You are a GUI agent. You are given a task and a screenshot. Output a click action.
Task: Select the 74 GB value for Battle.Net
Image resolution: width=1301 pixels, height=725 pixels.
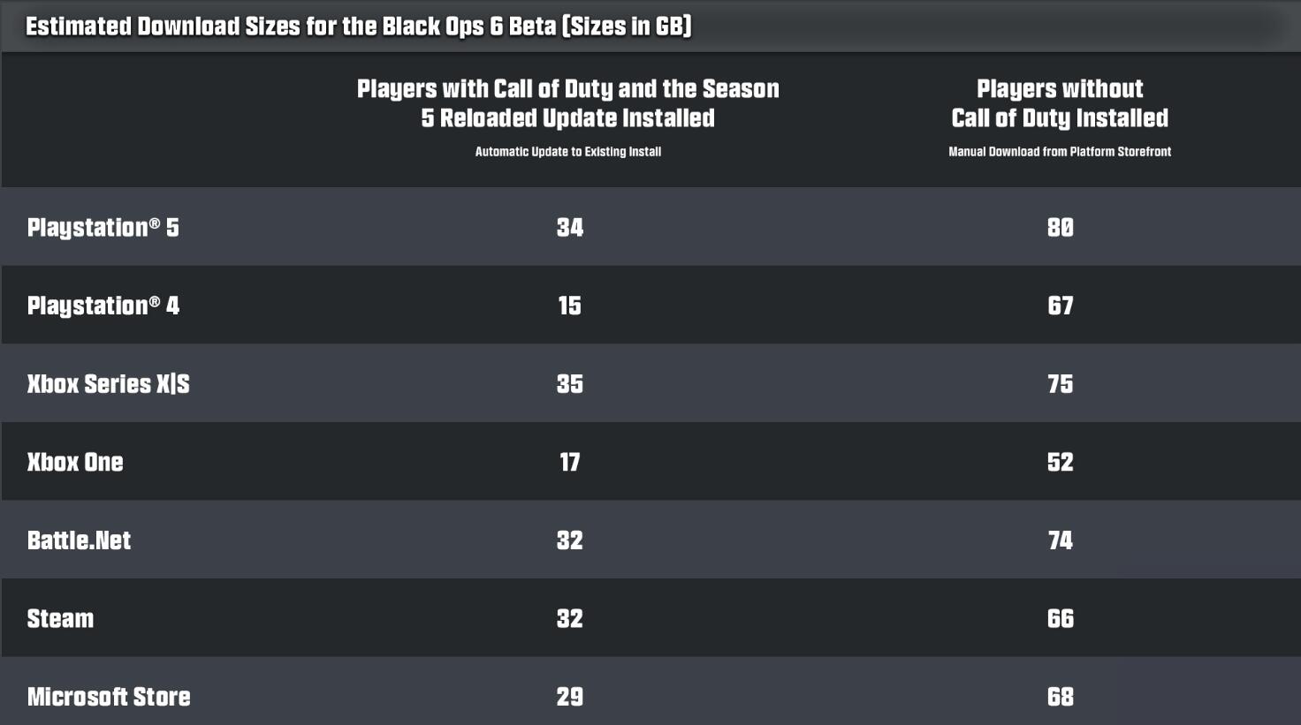(1060, 540)
